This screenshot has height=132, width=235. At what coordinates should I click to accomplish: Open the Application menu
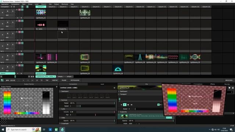click(x=5, y=4)
